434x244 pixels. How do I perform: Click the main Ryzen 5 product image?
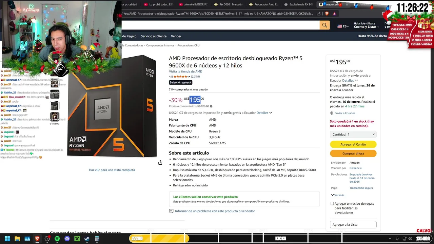[x=112, y=106]
